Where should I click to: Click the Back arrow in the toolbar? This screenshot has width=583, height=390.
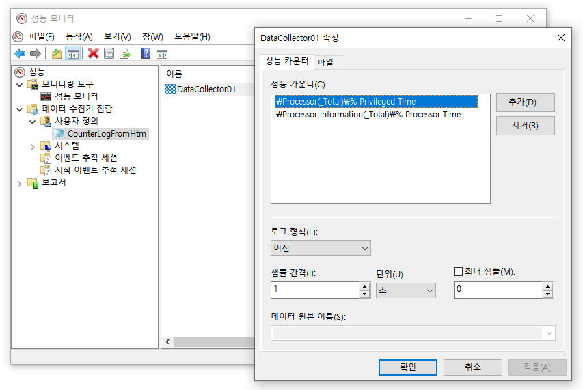pos(20,54)
